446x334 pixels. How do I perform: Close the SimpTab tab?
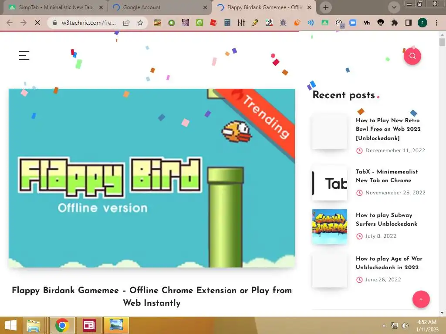point(101,8)
